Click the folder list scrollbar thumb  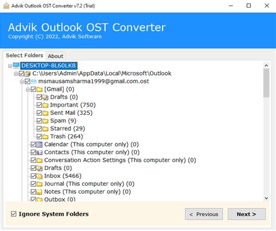[x=266, y=83]
